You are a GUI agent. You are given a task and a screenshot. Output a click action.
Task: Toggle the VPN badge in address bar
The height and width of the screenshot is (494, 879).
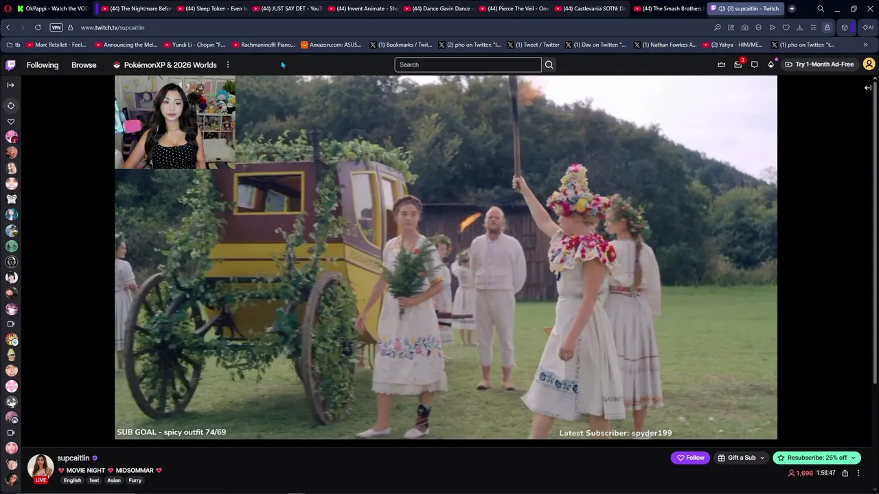pos(56,27)
